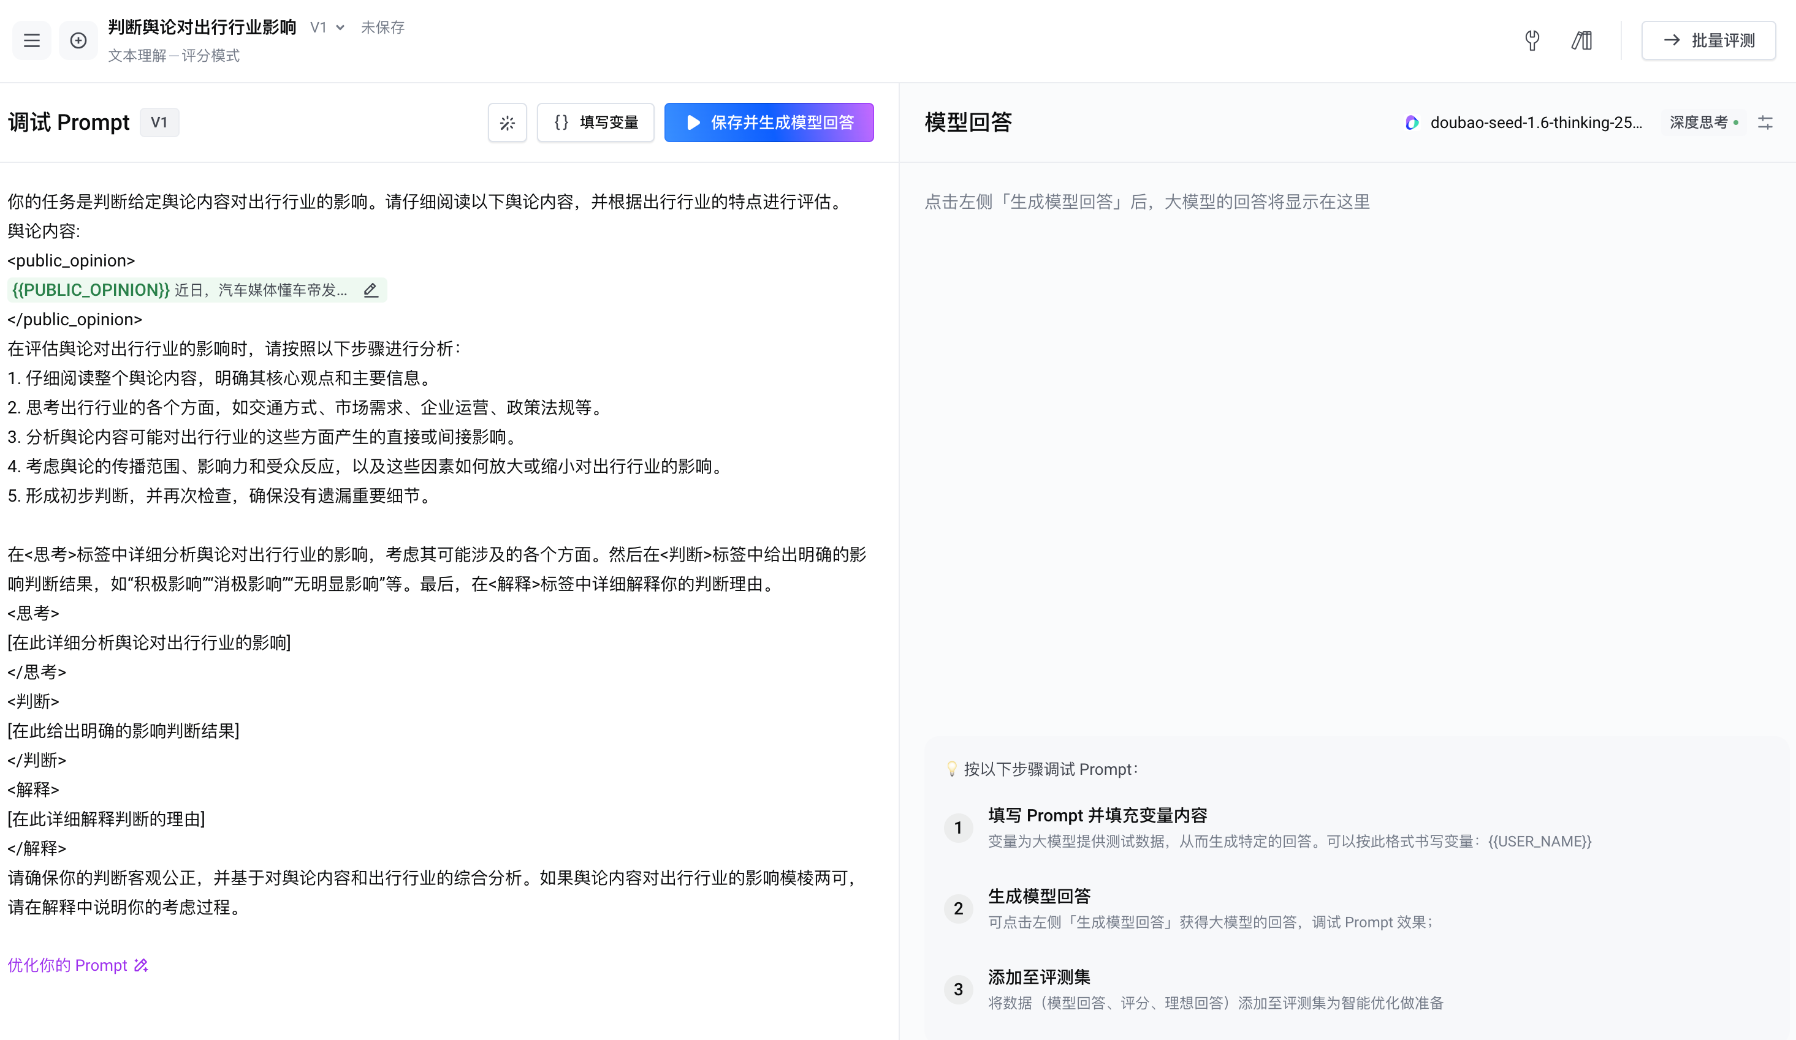Image resolution: width=1796 pixels, height=1040 pixels.
Task: Click the prompt title 判断舆论对出行行业影响
Action: (202, 27)
